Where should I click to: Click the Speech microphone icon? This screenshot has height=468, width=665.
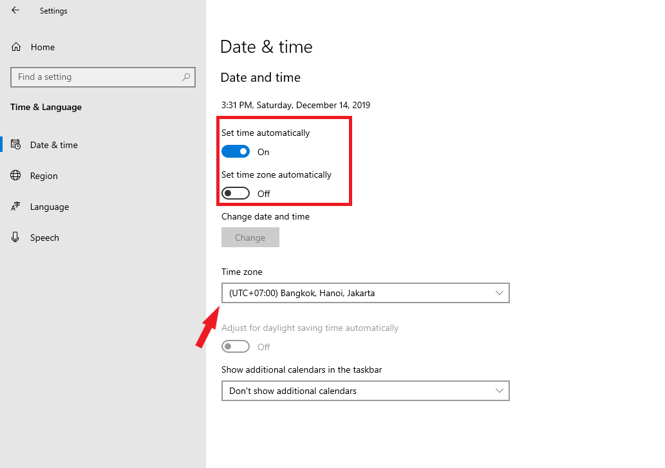click(x=15, y=238)
